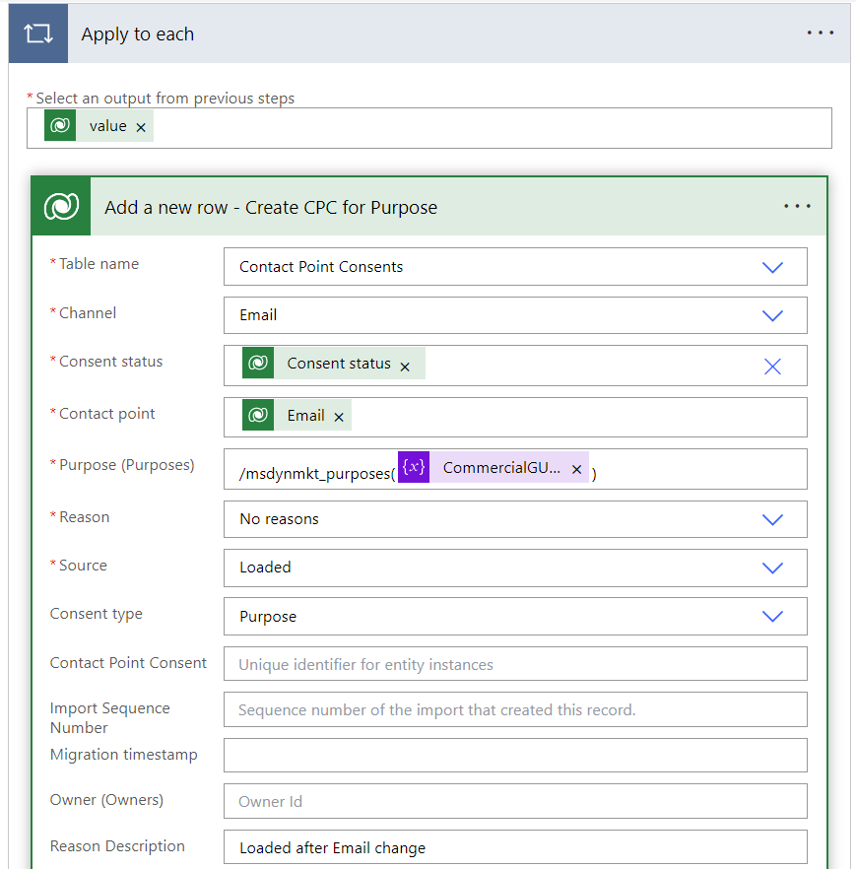856x869 pixels.
Task: Remove the value token from output field
Action: [x=141, y=127]
